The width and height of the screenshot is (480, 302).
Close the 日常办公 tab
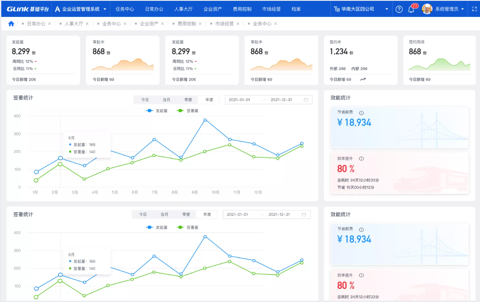tap(50, 24)
